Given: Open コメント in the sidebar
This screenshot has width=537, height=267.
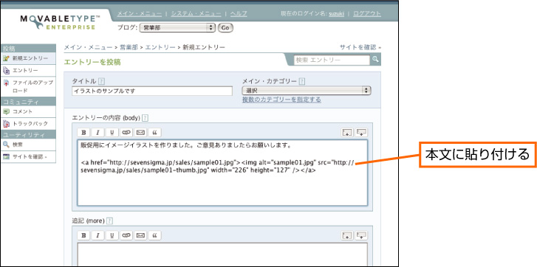Looking at the screenshot, I should (x=28, y=112).
